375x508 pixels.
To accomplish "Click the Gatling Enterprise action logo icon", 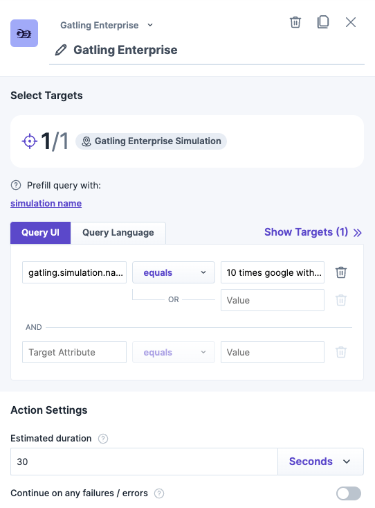I will point(24,33).
